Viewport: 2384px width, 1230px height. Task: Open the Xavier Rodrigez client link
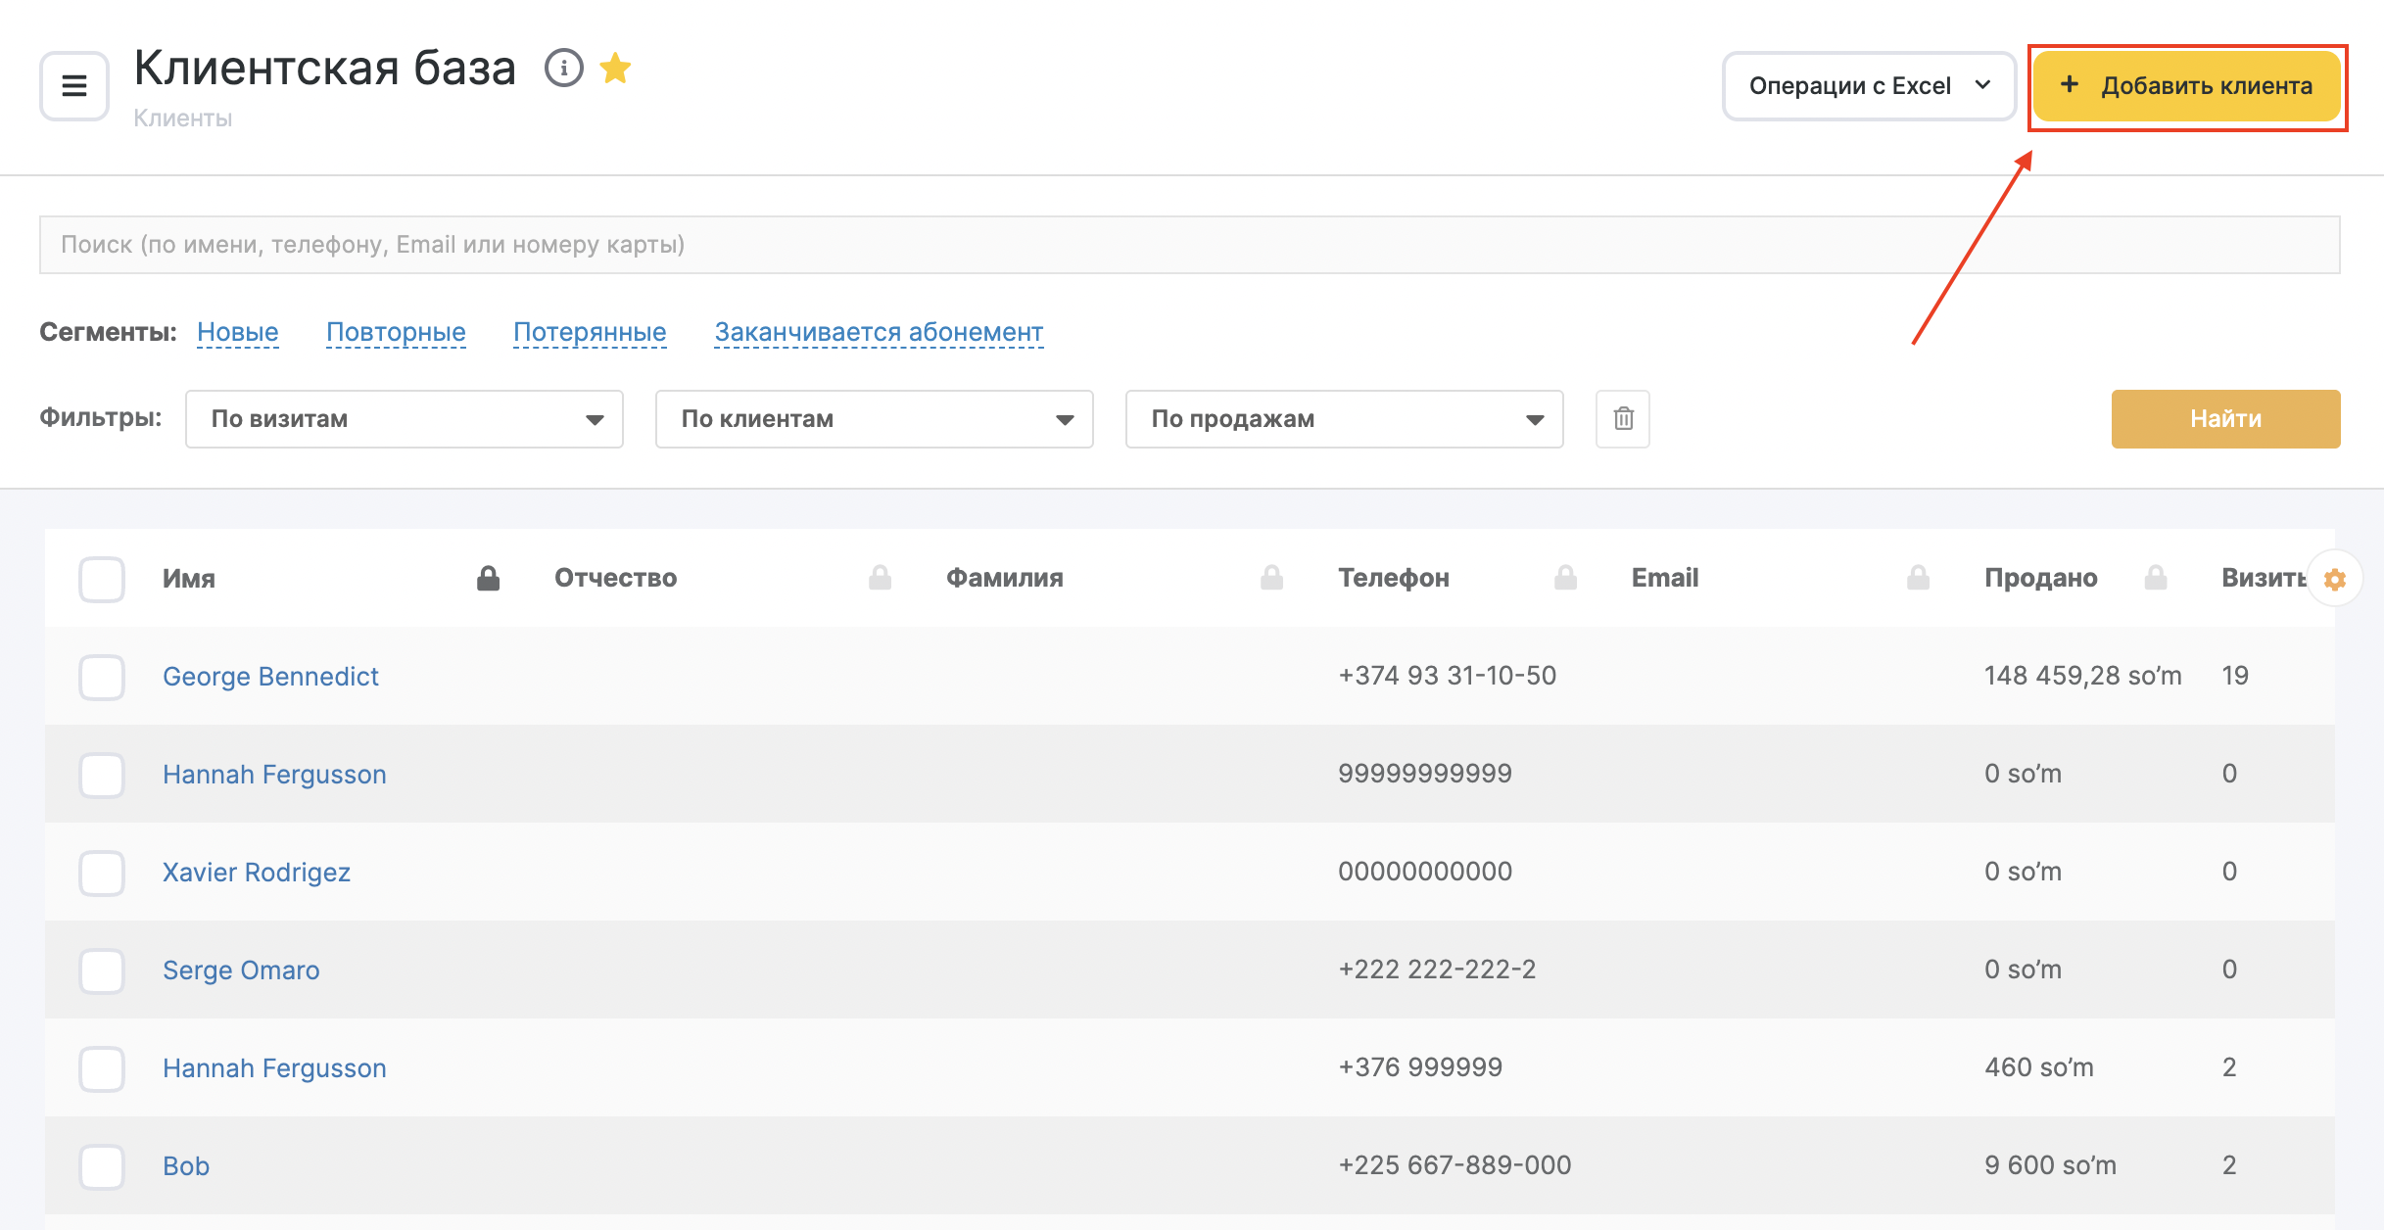(x=257, y=873)
